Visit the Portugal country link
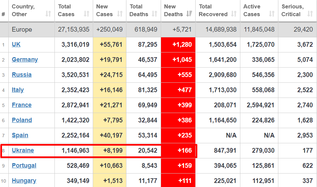 coord(24,165)
